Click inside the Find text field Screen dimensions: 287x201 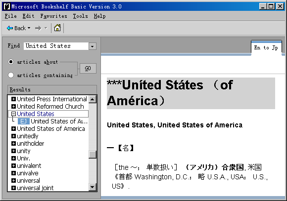pyautogui.click(x=56, y=46)
